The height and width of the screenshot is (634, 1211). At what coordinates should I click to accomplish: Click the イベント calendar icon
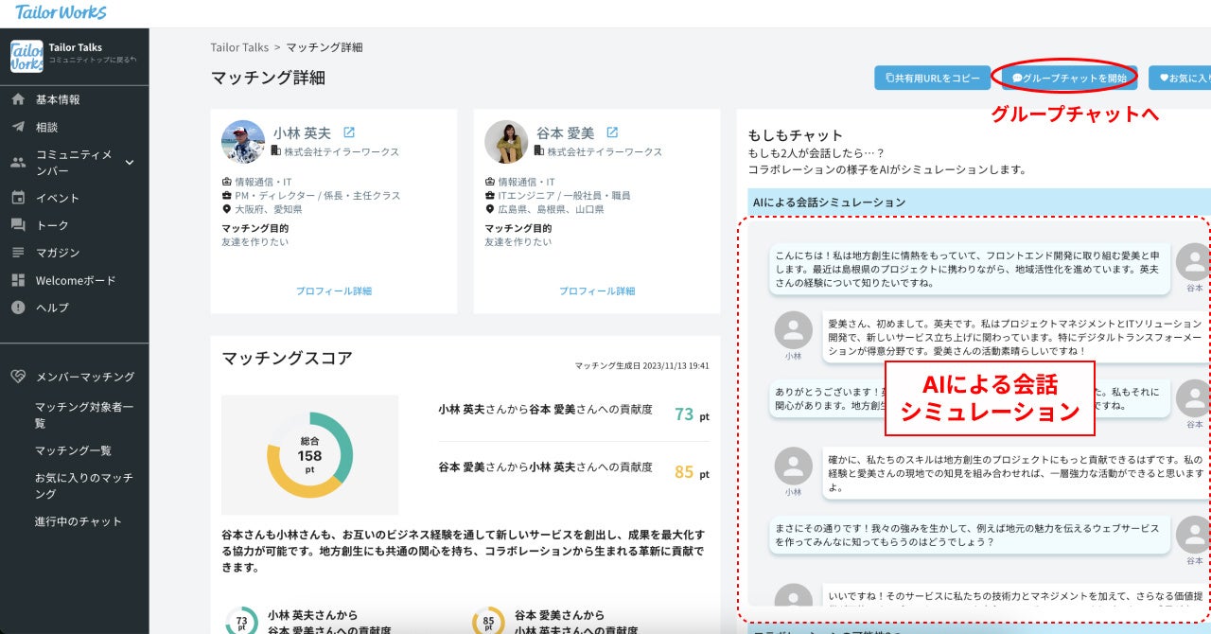[18, 198]
